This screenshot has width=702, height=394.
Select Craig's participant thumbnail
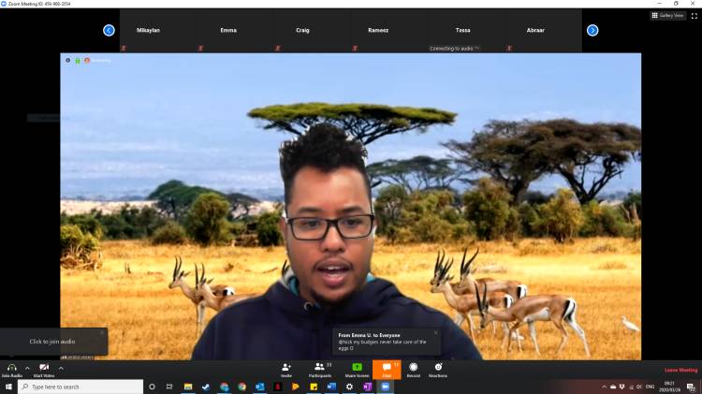pyautogui.click(x=302, y=31)
